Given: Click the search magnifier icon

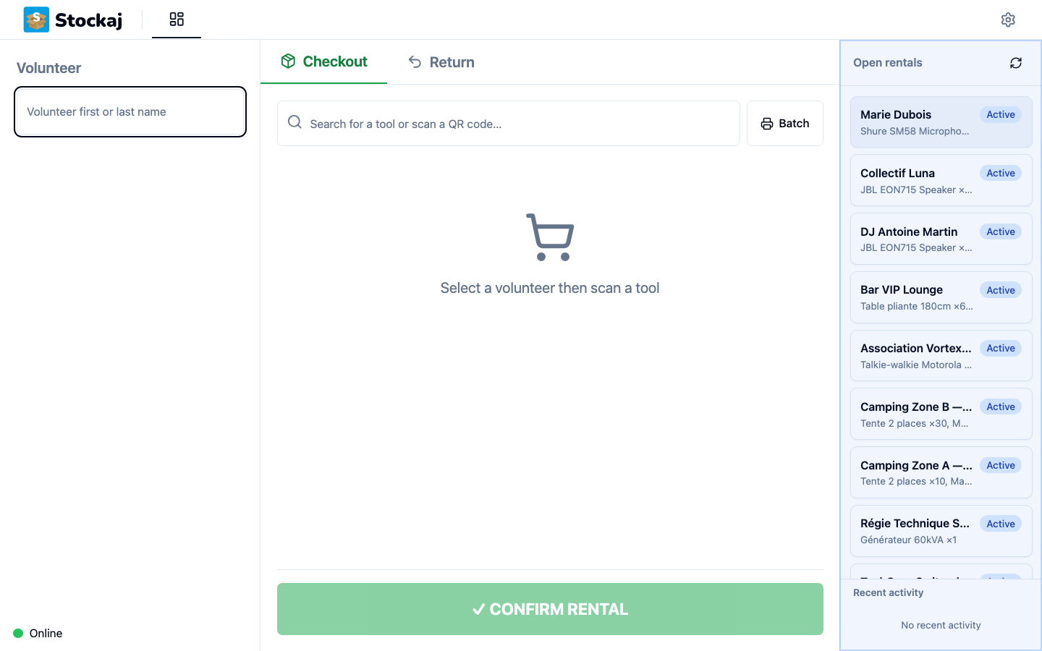Looking at the screenshot, I should tap(295, 122).
